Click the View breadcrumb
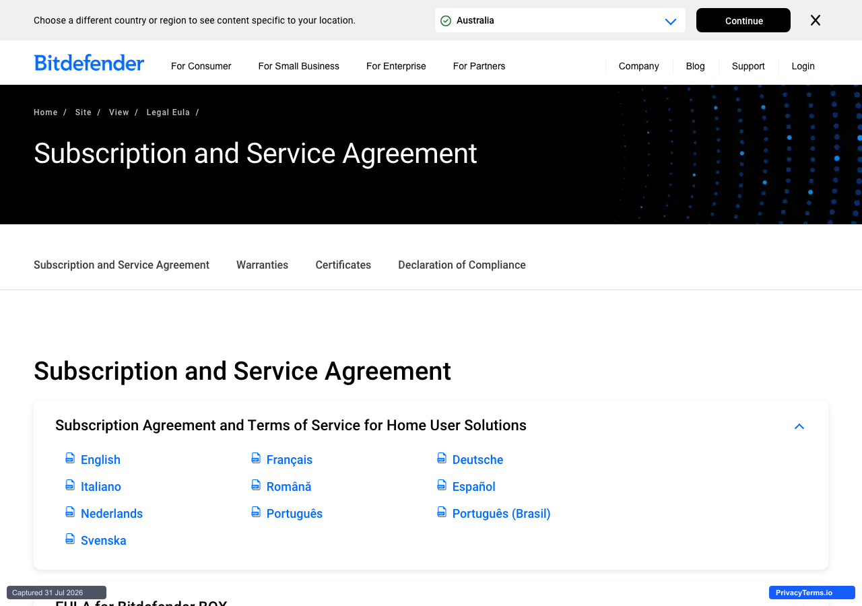The width and height of the screenshot is (862, 606). 119,112
